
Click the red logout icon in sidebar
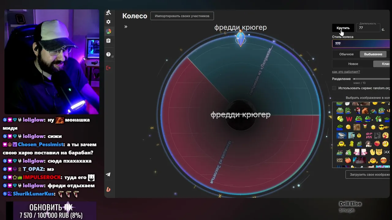[x=108, y=68]
